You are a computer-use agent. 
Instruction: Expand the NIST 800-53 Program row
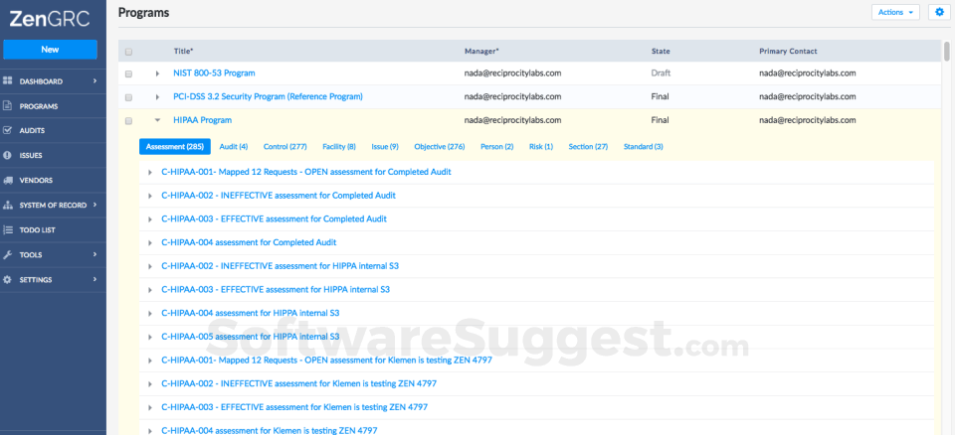pos(157,73)
